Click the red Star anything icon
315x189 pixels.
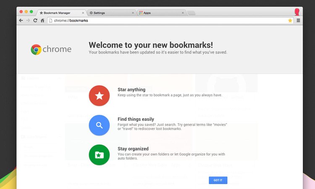pos(99,96)
